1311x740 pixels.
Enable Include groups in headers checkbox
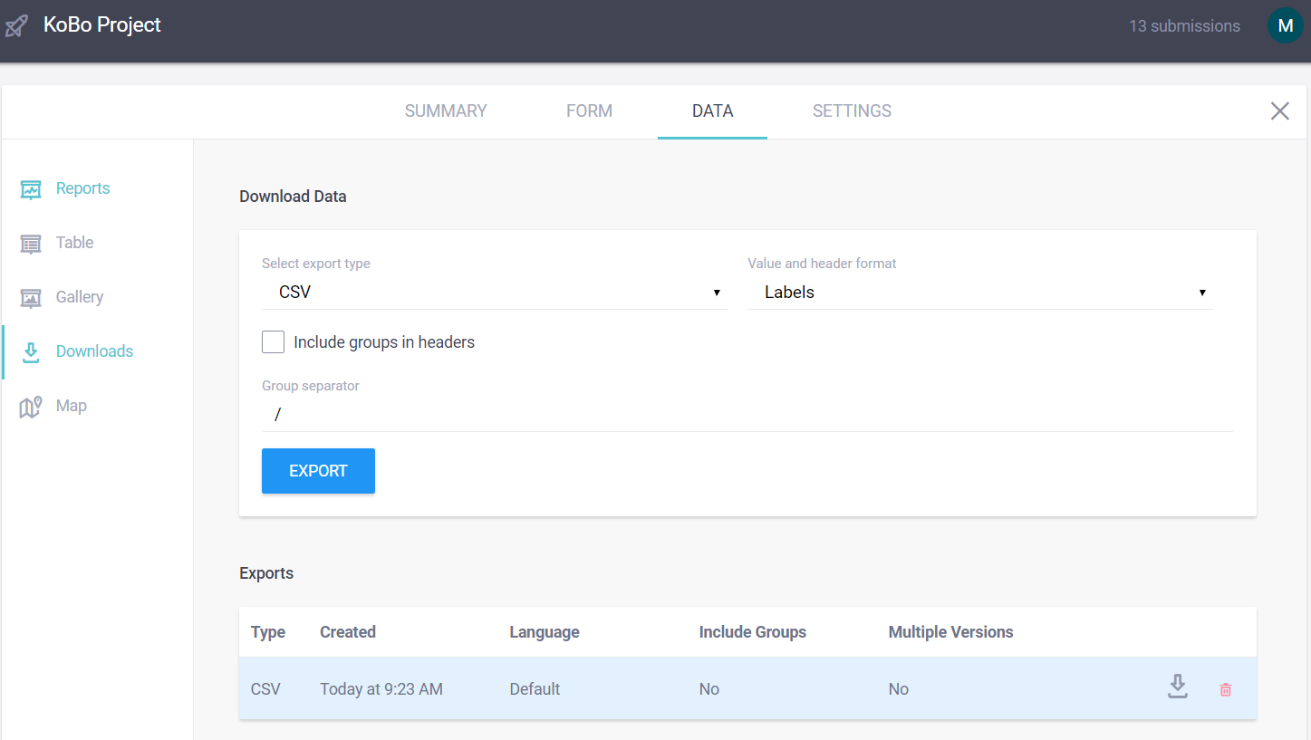click(x=273, y=342)
